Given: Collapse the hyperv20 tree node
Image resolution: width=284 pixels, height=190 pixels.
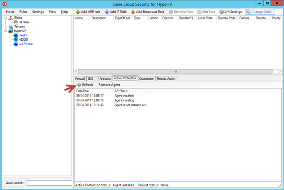Looking at the screenshot, I should click(6, 31).
